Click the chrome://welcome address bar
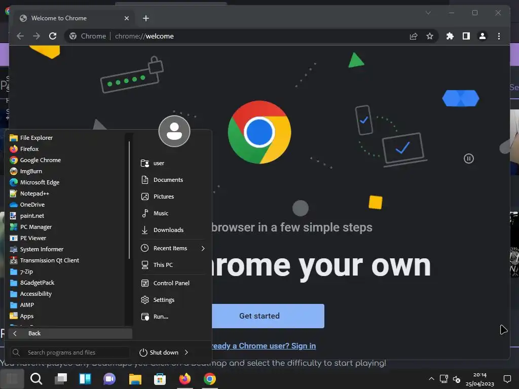 click(251, 36)
